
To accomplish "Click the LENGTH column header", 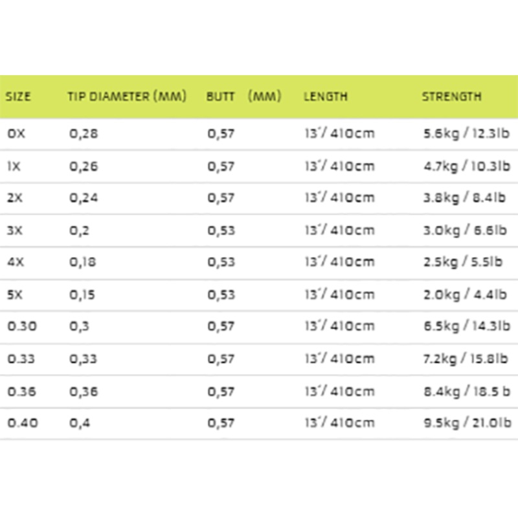I will (326, 97).
